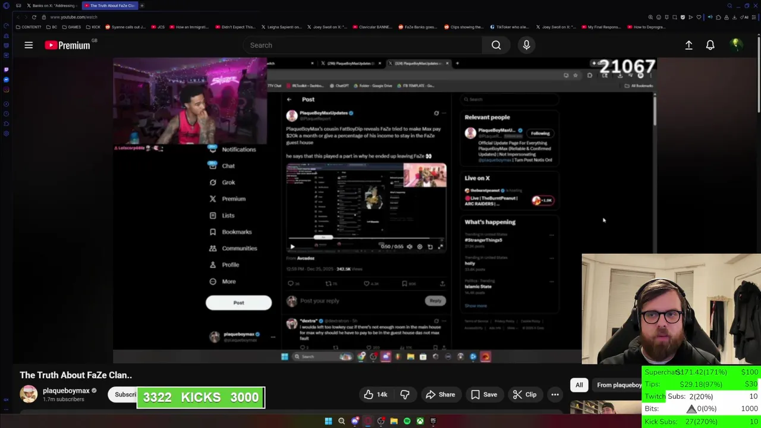
Task: Open the YouTube create upload icon
Action: pos(688,45)
